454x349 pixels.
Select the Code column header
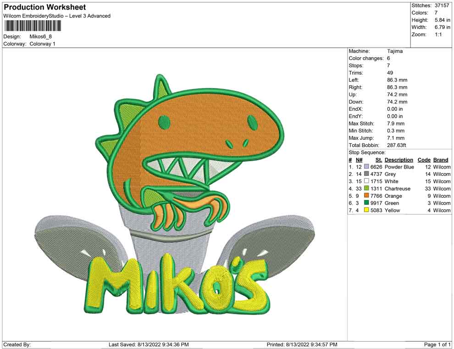[x=424, y=160]
